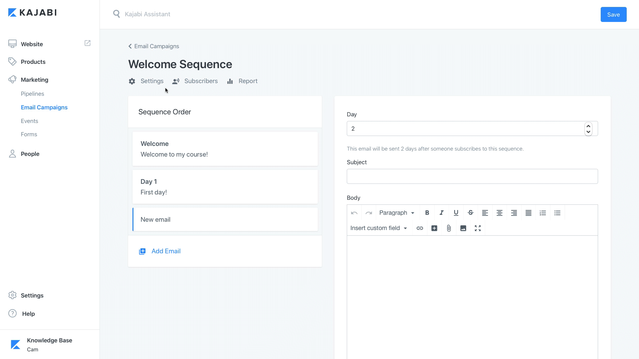The image size is (639, 359).
Task: Click inside the Body text area
Action: point(472,297)
